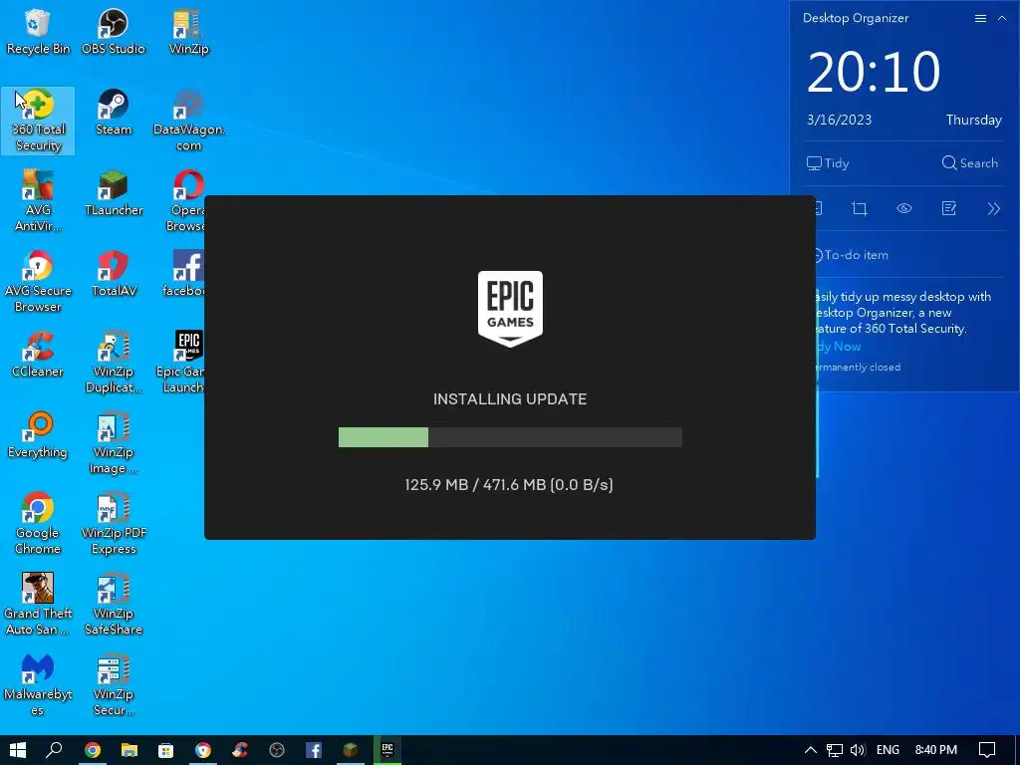Open the Desktop Organizer hamburger menu
The image size is (1020, 765).
click(980, 18)
